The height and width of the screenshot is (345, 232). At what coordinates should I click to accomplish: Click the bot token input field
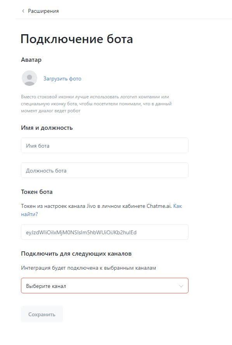105,232
